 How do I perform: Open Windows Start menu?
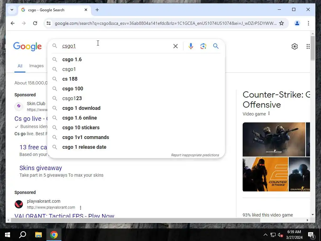(x=8, y=235)
